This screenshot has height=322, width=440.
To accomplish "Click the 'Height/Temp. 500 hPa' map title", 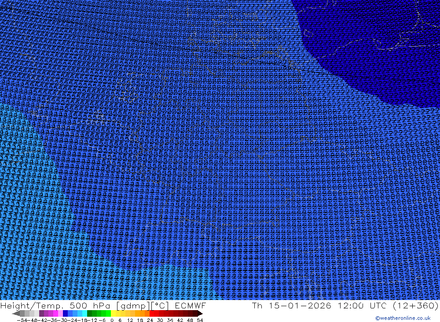I will tap(56, 306).
